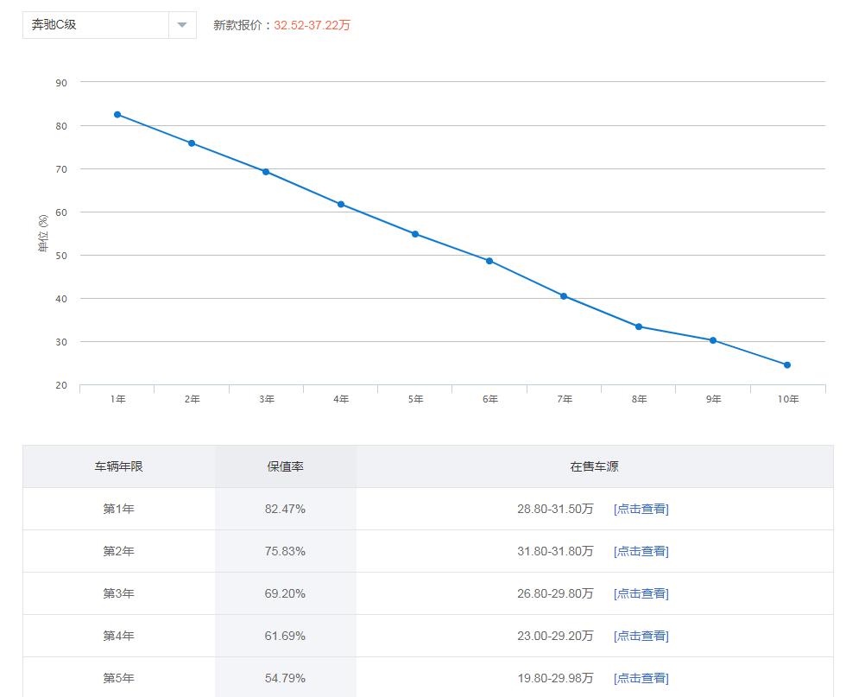Click the 奔驰C级 combo box text
The image size is (846, 697).
pyautogui.click(x=95, y=25)
